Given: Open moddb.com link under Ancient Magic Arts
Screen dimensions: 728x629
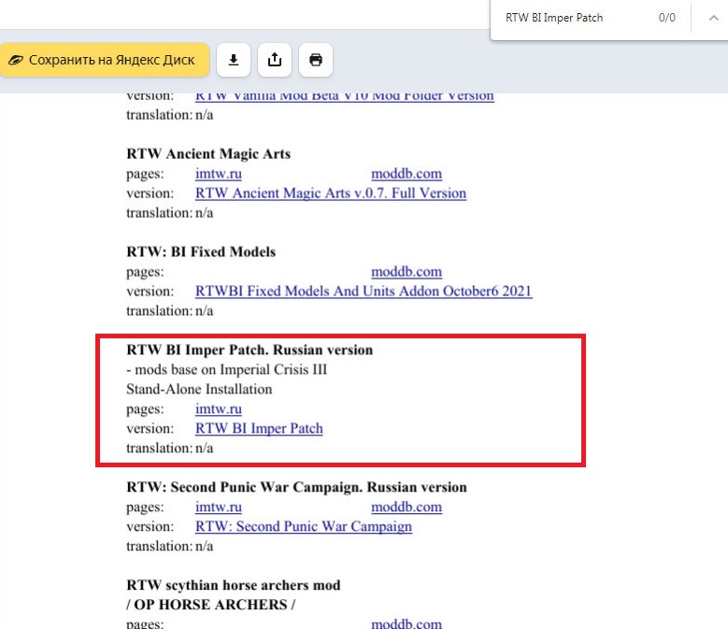Looking at the screenshot, I should click(x=407, y=174).
